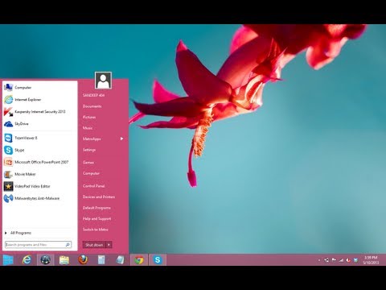The width and height of the screenshot is (386, 290).
Task: Click the Skype icon in the Start menu list
Action: (8, 150)
